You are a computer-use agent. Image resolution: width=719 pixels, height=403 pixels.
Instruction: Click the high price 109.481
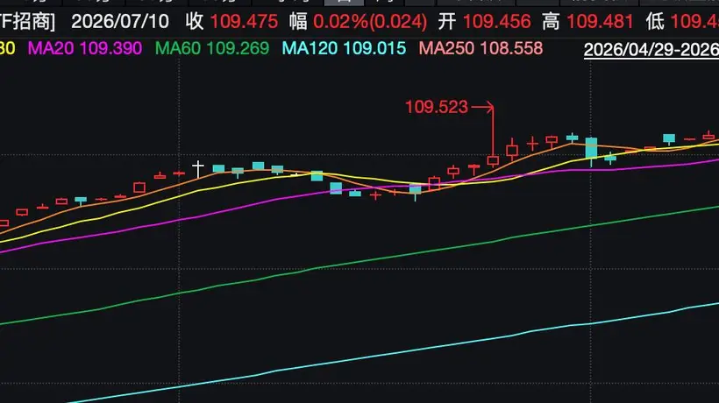(600, 22)
